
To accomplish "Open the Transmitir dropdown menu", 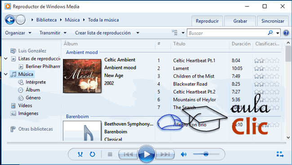I will click(x=53, y=33).
